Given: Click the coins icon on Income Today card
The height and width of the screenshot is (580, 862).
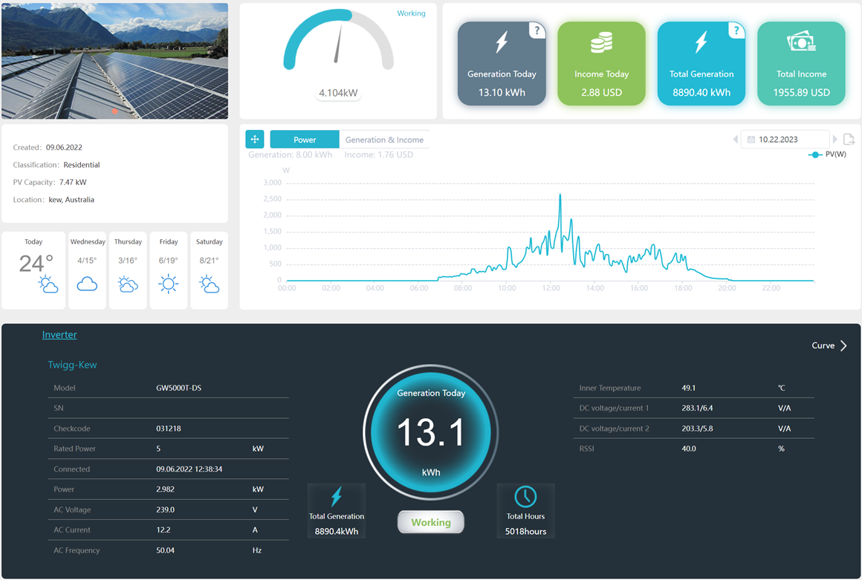Looking at the screenshot, I should [601, 42].
